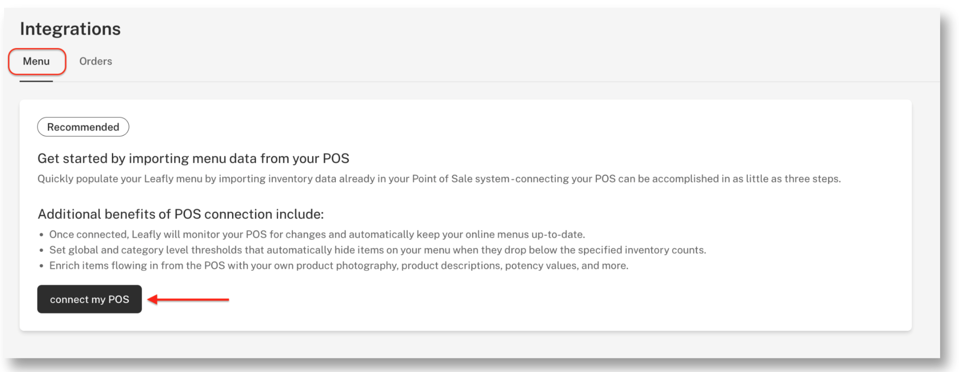Screen dimensions: 959x372
Task: Switch to the Menu tab
Action: (x=36, y=61)
